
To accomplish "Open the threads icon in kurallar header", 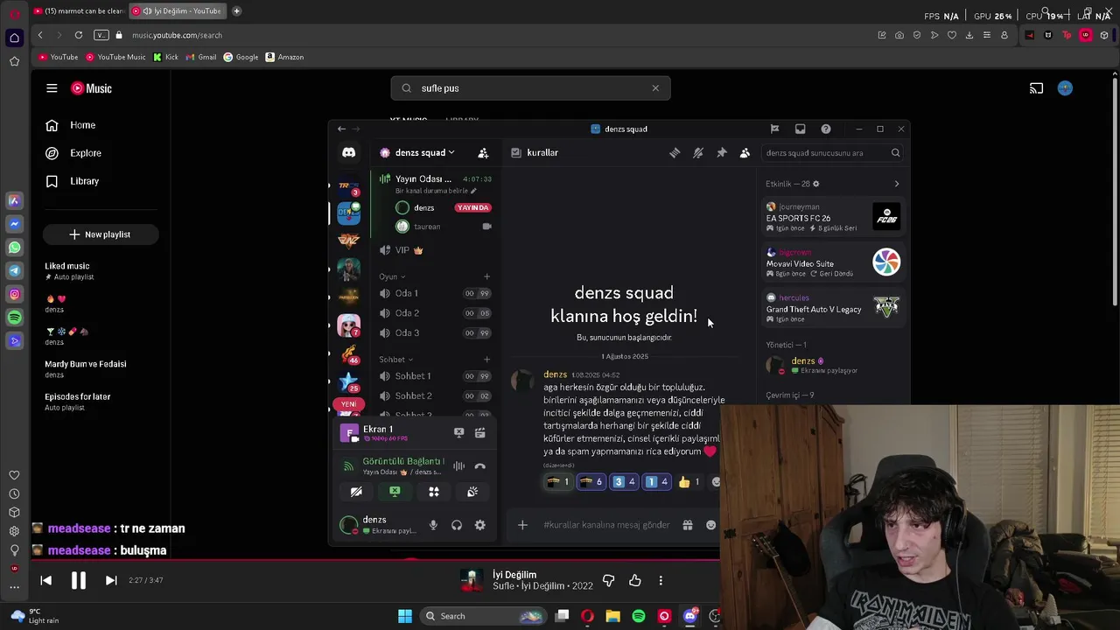I will 675,152.
